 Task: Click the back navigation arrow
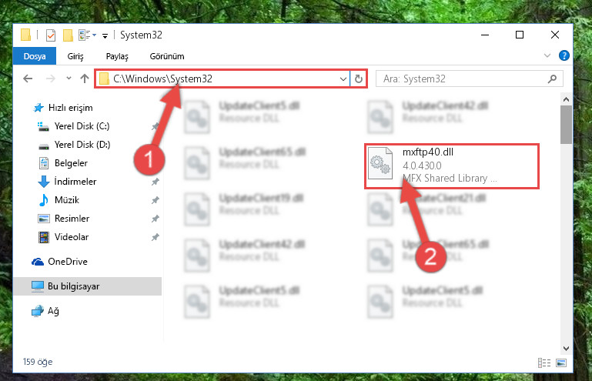coord(28,79)
